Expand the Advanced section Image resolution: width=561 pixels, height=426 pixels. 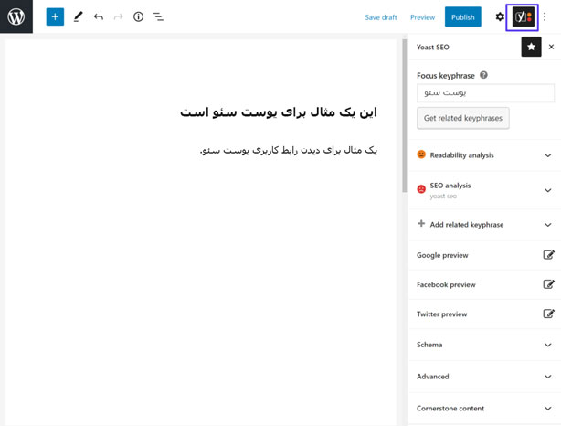484,377
